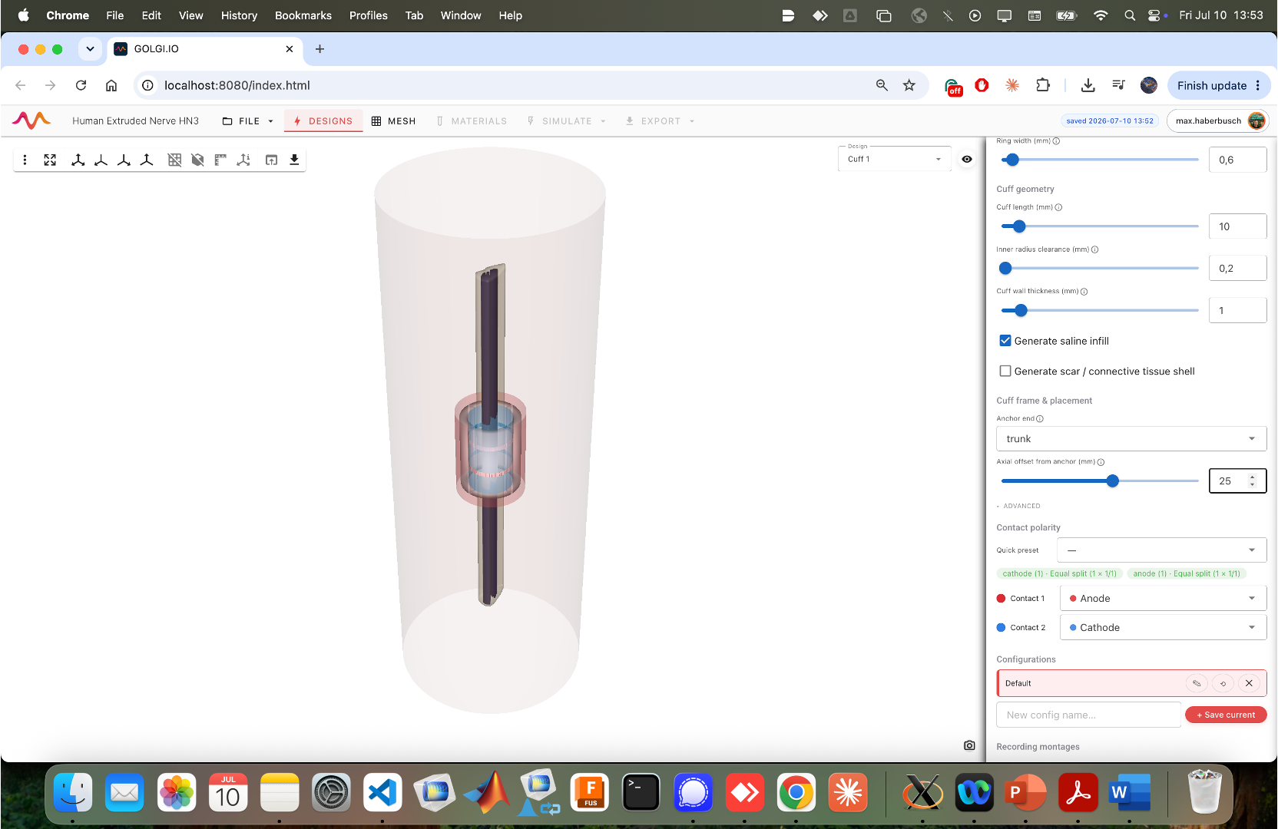Open the Quick preset dropdown
The image size is (1278, 829).
(1161, 550)
